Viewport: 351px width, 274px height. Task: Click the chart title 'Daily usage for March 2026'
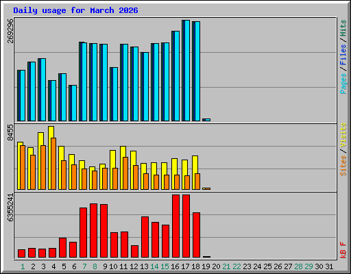tap(75, 10)
